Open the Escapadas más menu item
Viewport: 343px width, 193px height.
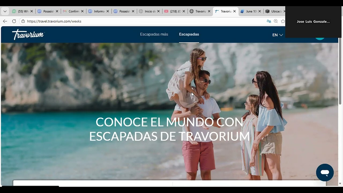154,34
